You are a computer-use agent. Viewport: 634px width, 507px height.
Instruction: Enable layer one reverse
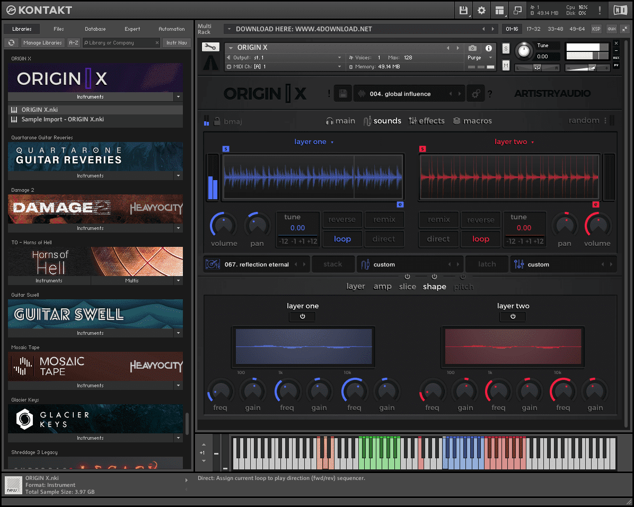click(342, 219)
